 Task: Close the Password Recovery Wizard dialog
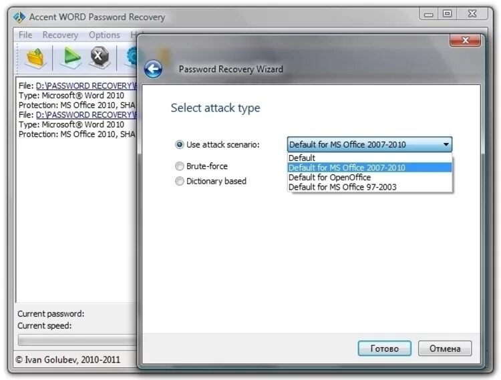465,40
